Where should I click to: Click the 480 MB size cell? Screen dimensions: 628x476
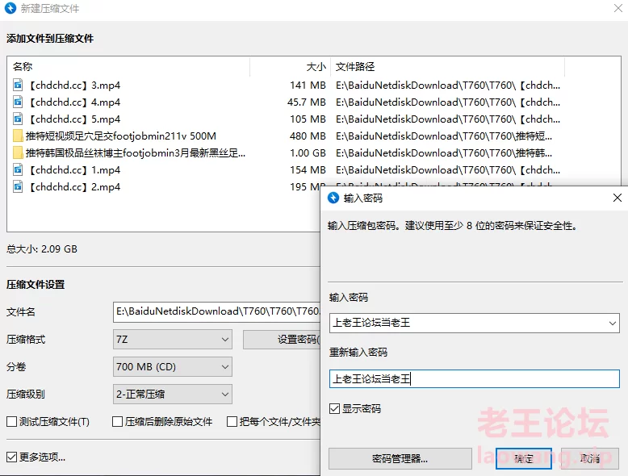[308, 136]
